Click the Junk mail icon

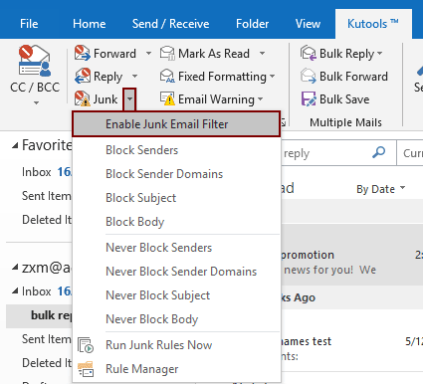(x=83, y=98)
